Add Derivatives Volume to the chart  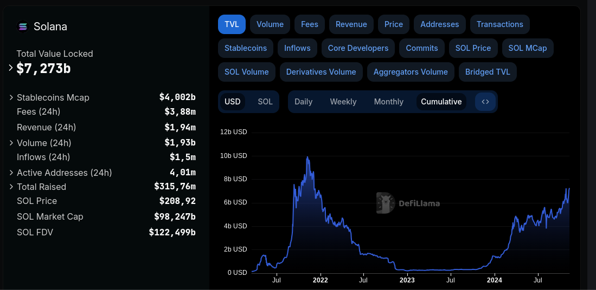[x=321, y=72]
